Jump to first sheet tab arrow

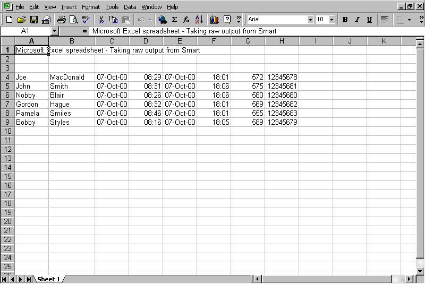point(4,279)
